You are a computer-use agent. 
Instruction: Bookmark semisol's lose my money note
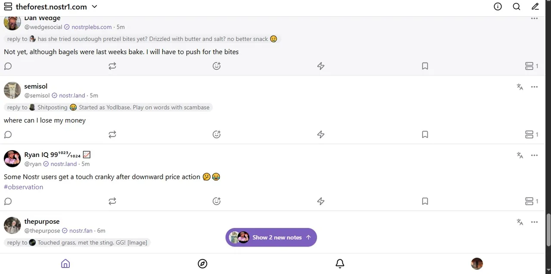[x=425, y=135]
